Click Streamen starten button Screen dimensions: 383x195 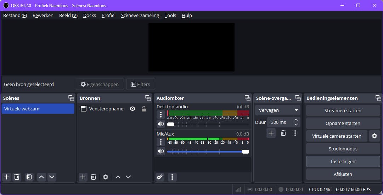click(x=343, y=110)
